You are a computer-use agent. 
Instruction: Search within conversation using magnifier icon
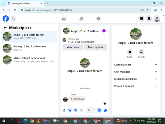pyautogui.click(x=141, y=52)
